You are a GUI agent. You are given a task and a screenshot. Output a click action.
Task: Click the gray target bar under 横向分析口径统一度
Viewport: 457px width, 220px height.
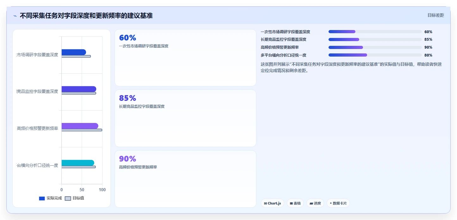tap(78, 167)
